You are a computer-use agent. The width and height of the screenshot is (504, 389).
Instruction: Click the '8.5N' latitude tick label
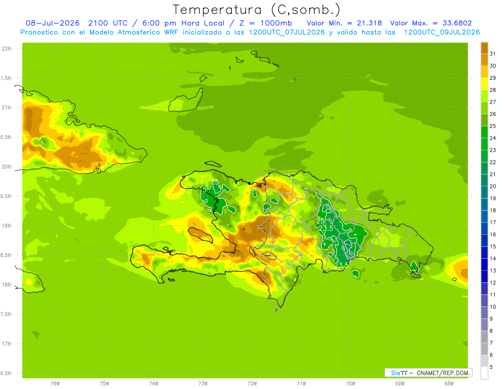pos(6,255)
